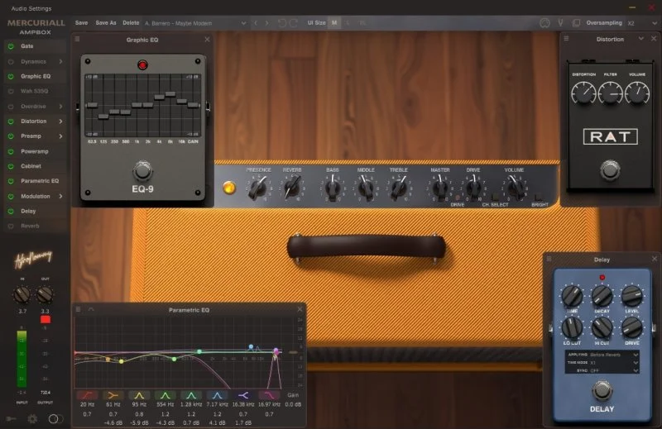Go to previous preset arrow
Image resolution: width=662 pixels, height=429 pixels.
pos(256,23)
